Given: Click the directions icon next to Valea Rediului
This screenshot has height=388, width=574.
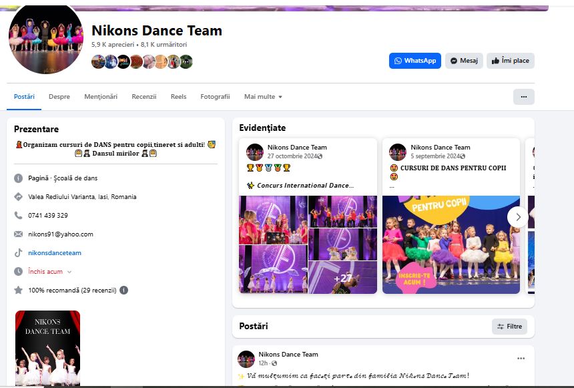Looking at the screenshot, I should click(18, 197).
